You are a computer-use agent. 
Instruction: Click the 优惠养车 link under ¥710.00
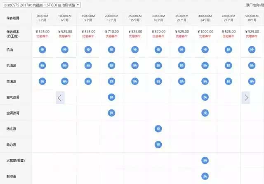click(111, 36)
